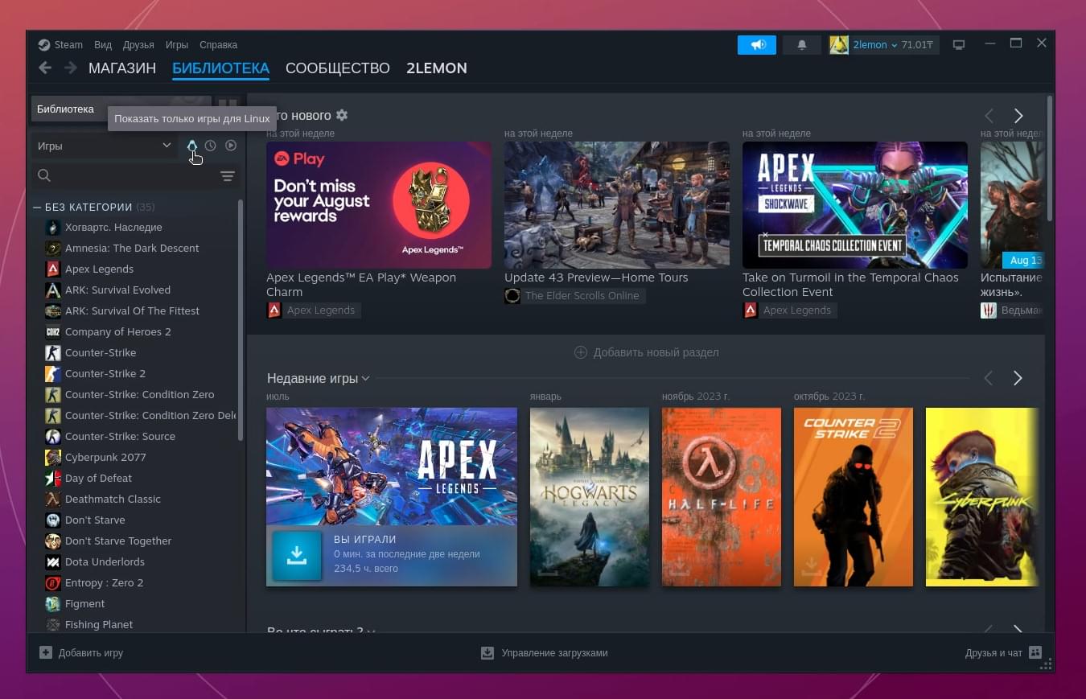Open the download manager icon

(x=487, y=653)
